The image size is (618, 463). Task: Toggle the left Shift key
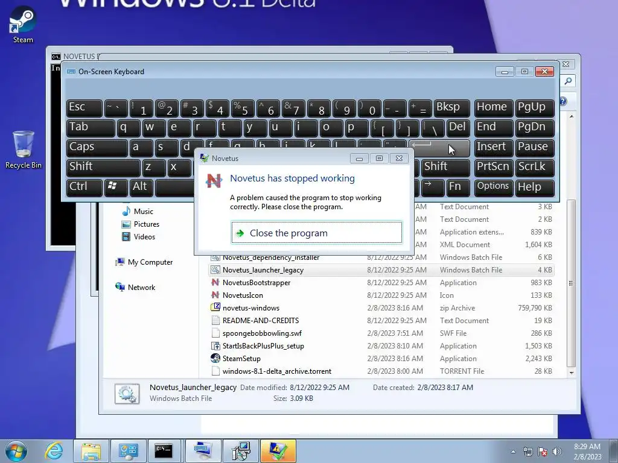point(103,168)
